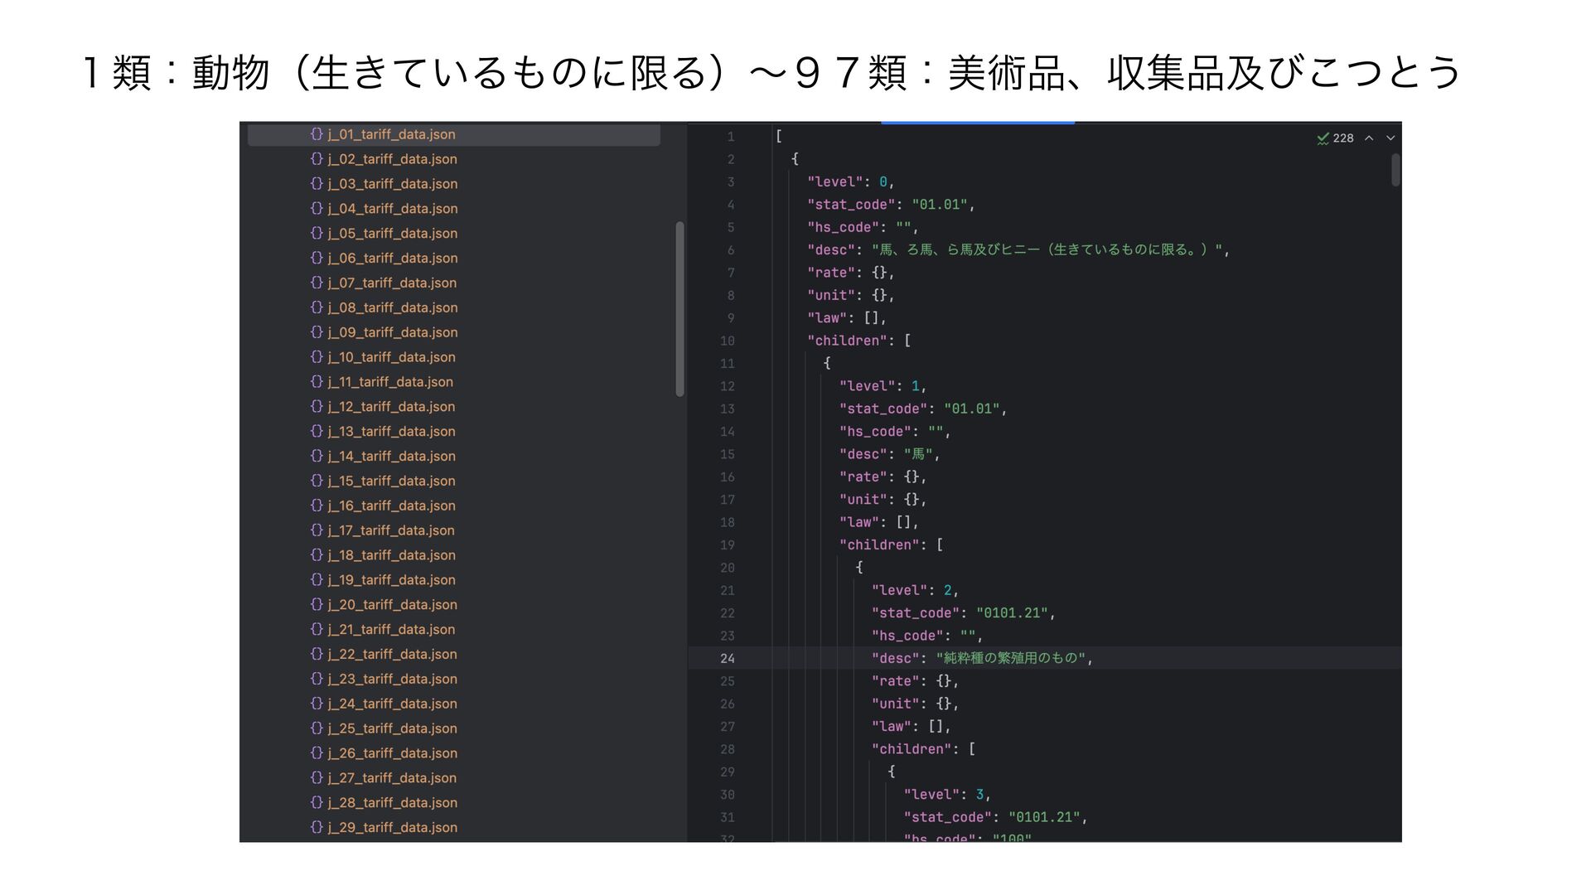Select j_05_tariff_data.json in project tree
The image size is (1591, 895).
[384, 234]
